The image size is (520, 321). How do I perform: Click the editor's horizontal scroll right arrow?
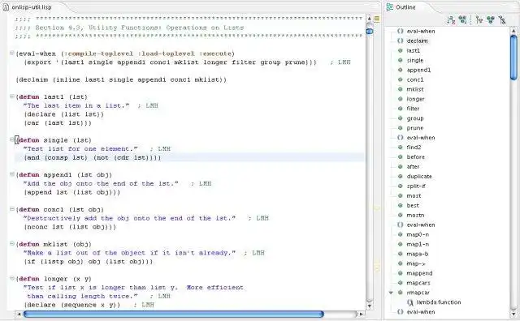pyautogui.click(x=361, y=314)
